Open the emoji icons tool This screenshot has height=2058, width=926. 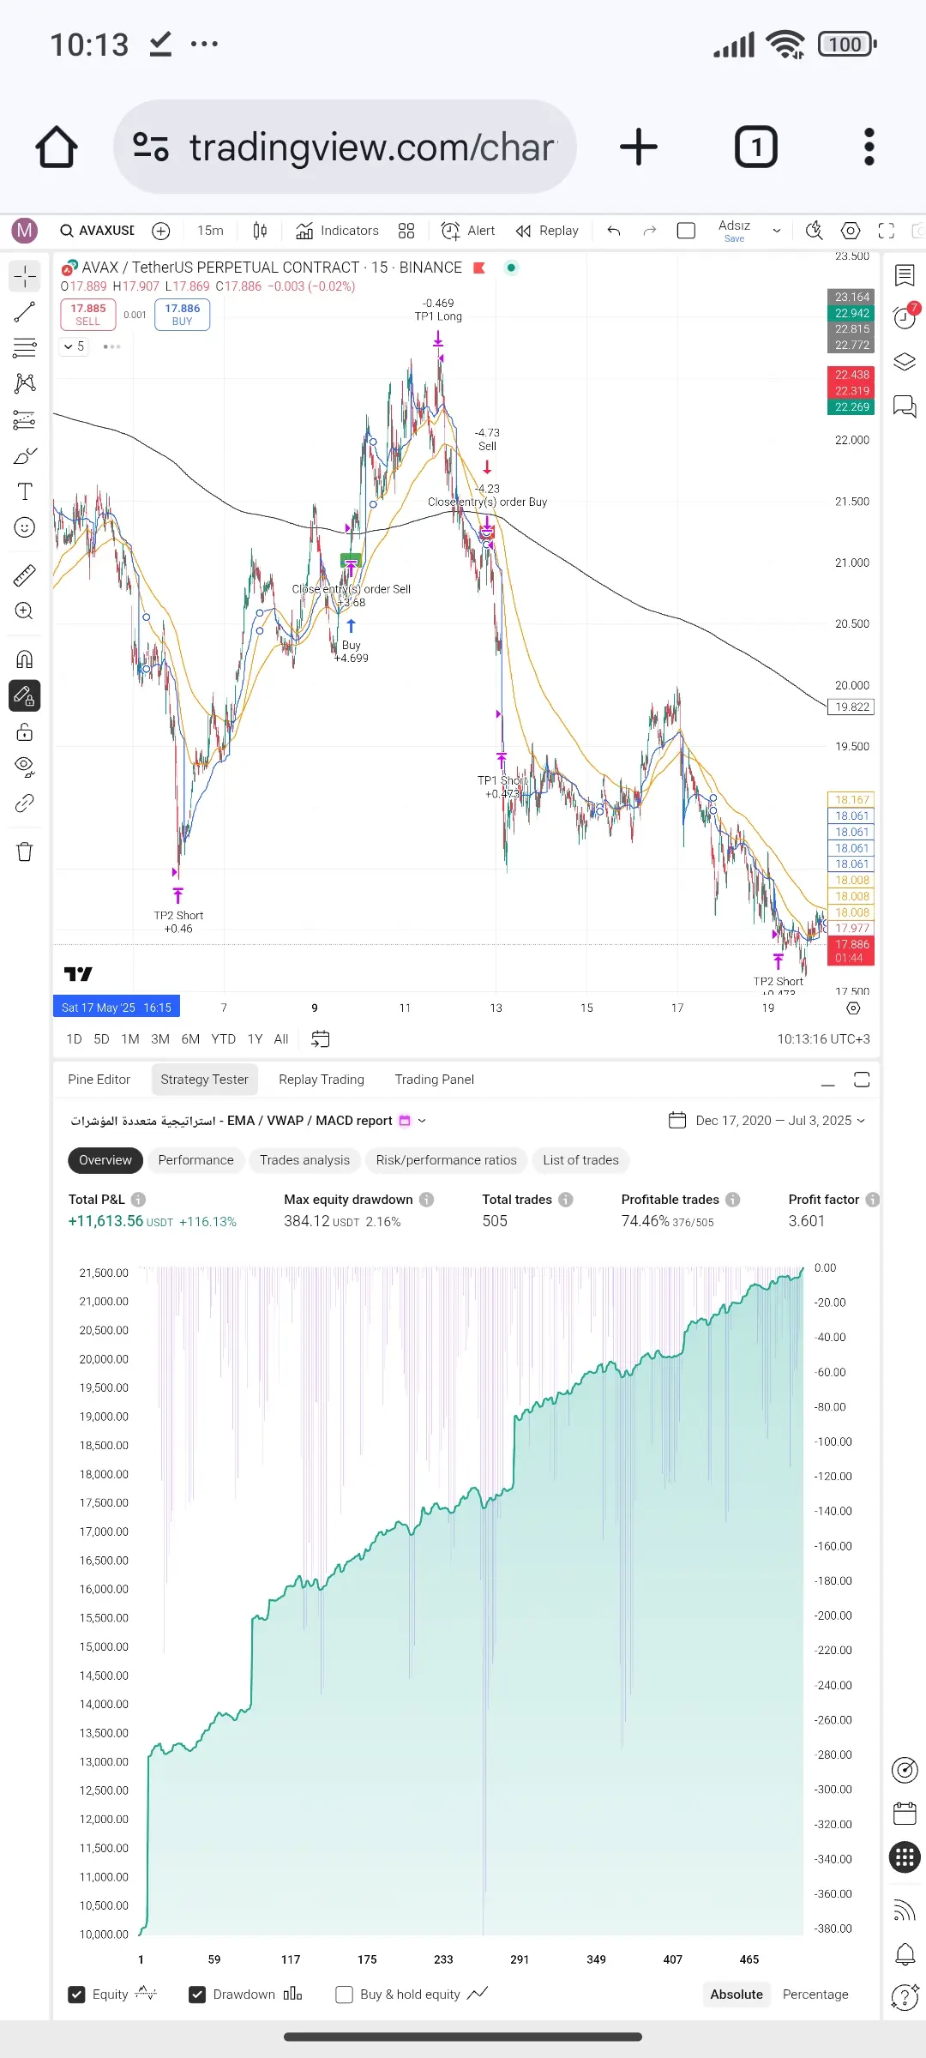[x=25, y=527]
